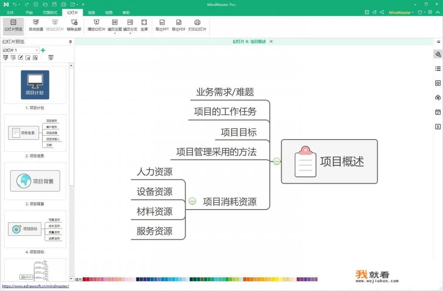Click the four-squares icon in slide preview panel
443x291 pixels.
pyautogui.click(x=35, y=58)
